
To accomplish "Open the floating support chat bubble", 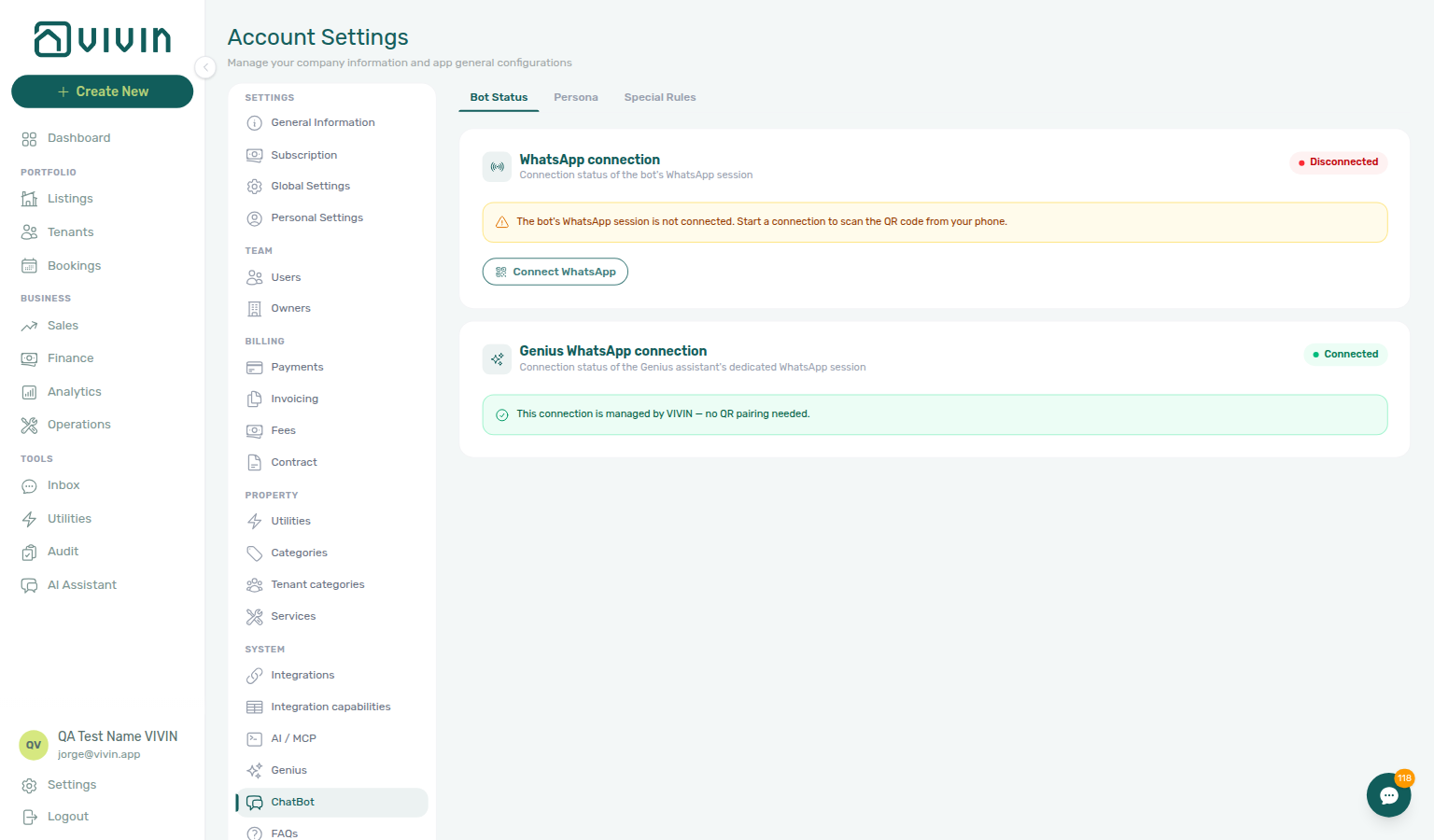I will pos(1388,795).
